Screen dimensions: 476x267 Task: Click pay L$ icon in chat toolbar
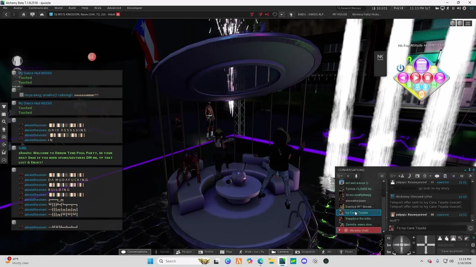tap(445, 176)
